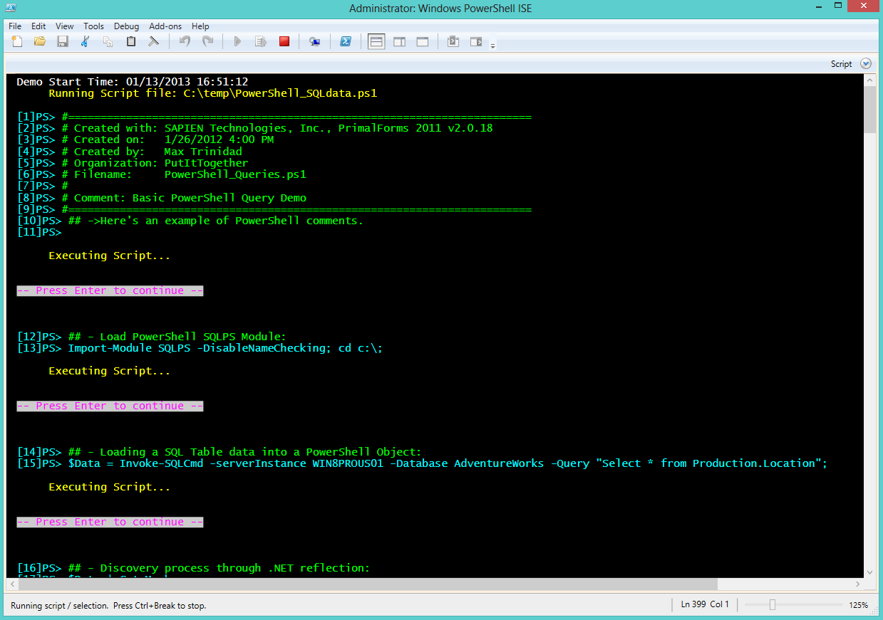The image size is (883, 620).
Task: Open the Add-ons menu
Action: pyautogui.click(x=165, y=26)
